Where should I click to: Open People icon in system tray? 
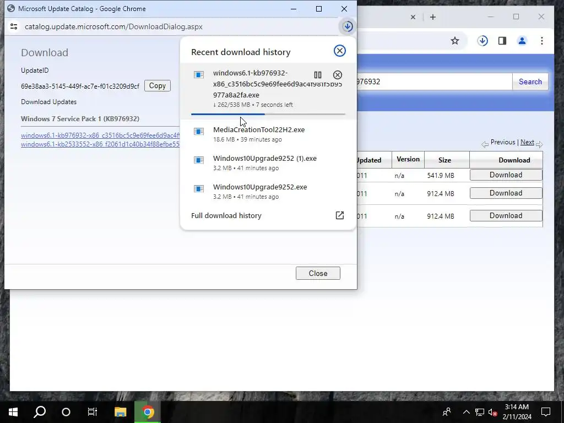click(x=447, y=412)
